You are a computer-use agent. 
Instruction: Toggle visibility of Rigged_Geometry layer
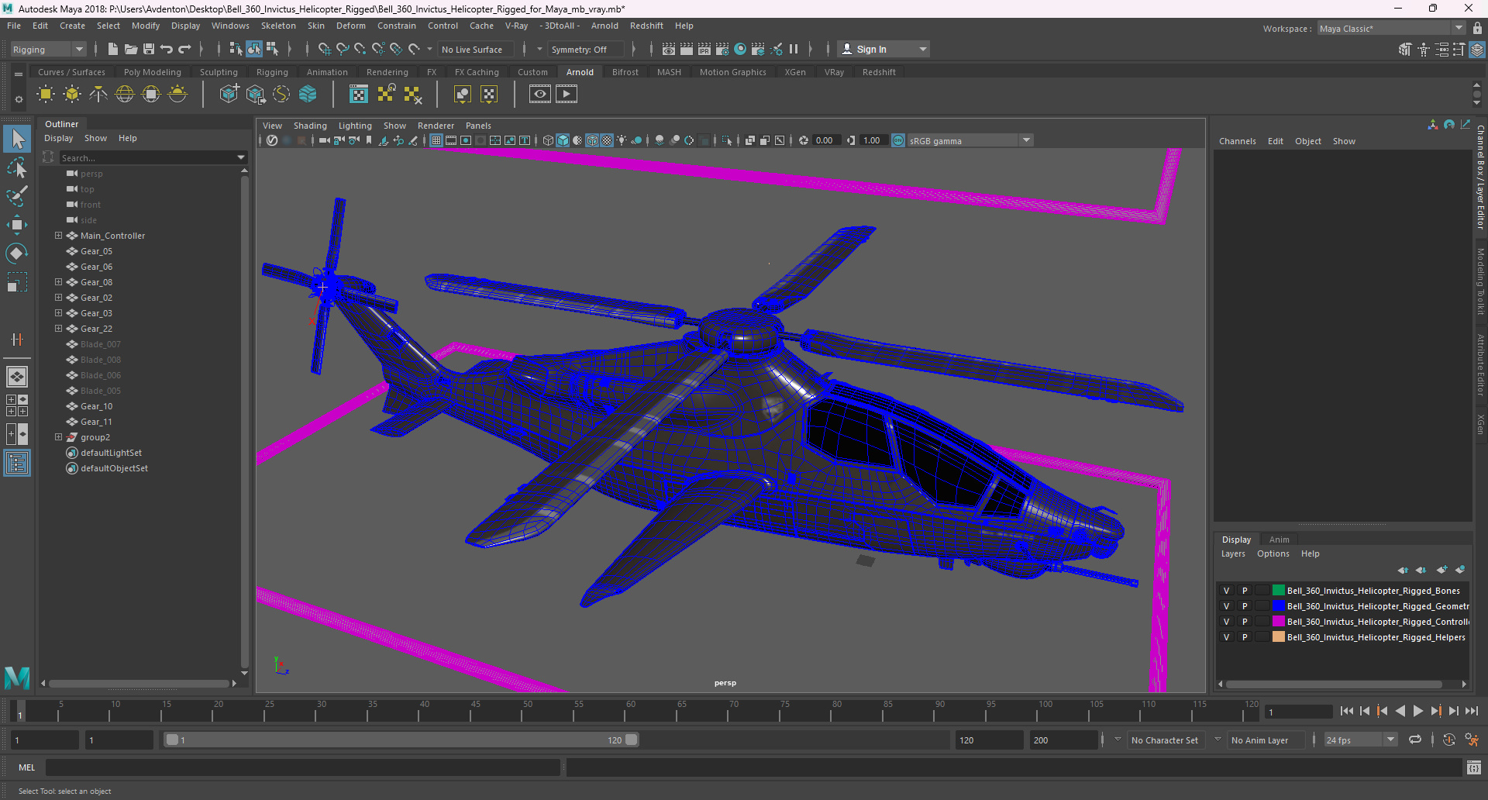tap(1226, 606)
